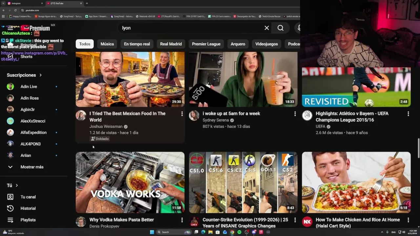Open options for Joshua Weissman video
Image resolution: width=420 pixels, height=236 pixels.
pos(182,114)
